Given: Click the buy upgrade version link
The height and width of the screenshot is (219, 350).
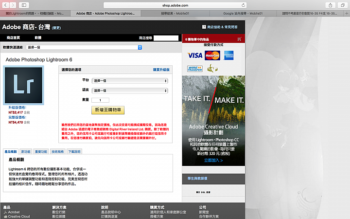Looking at the screenshot, I should pos(161,70).
